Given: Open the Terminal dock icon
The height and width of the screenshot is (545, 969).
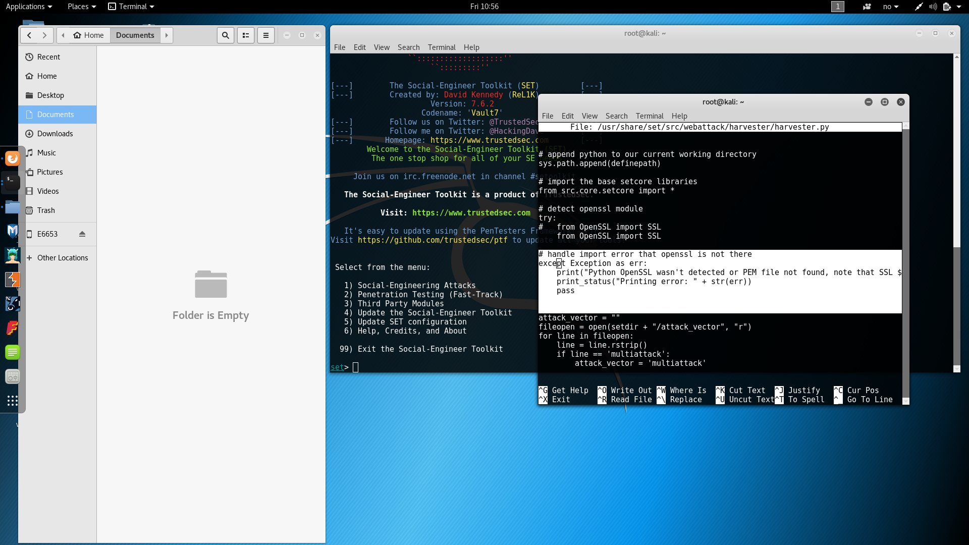Looking at the screenshot, I should point(13,182).
